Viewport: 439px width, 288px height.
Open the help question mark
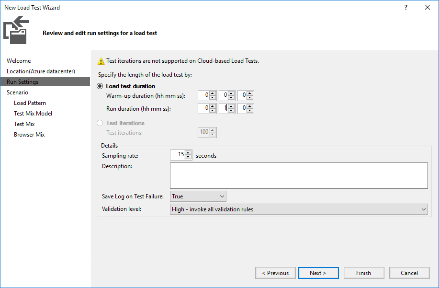[406, 7]
